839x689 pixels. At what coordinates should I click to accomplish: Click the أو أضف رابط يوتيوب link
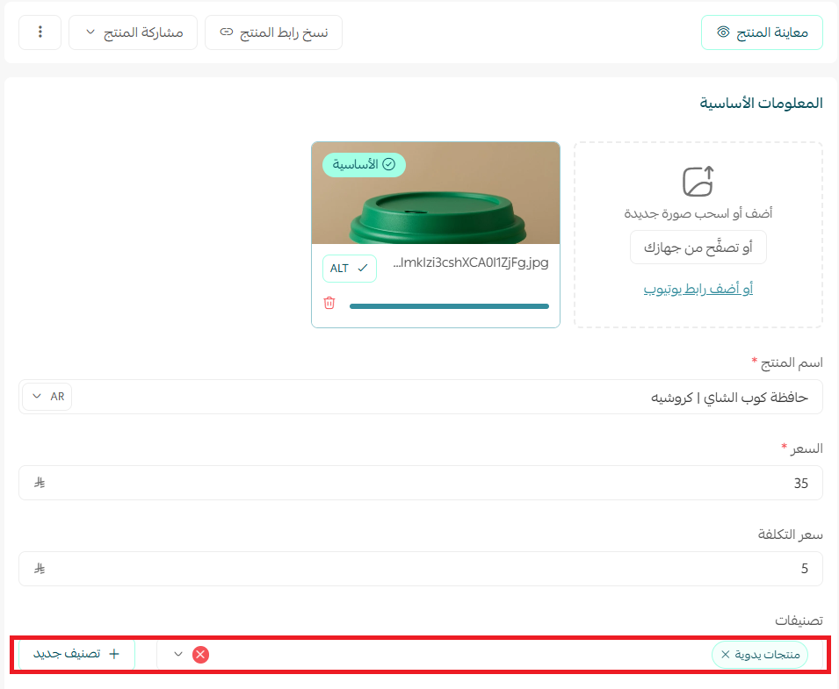[698, 289]
